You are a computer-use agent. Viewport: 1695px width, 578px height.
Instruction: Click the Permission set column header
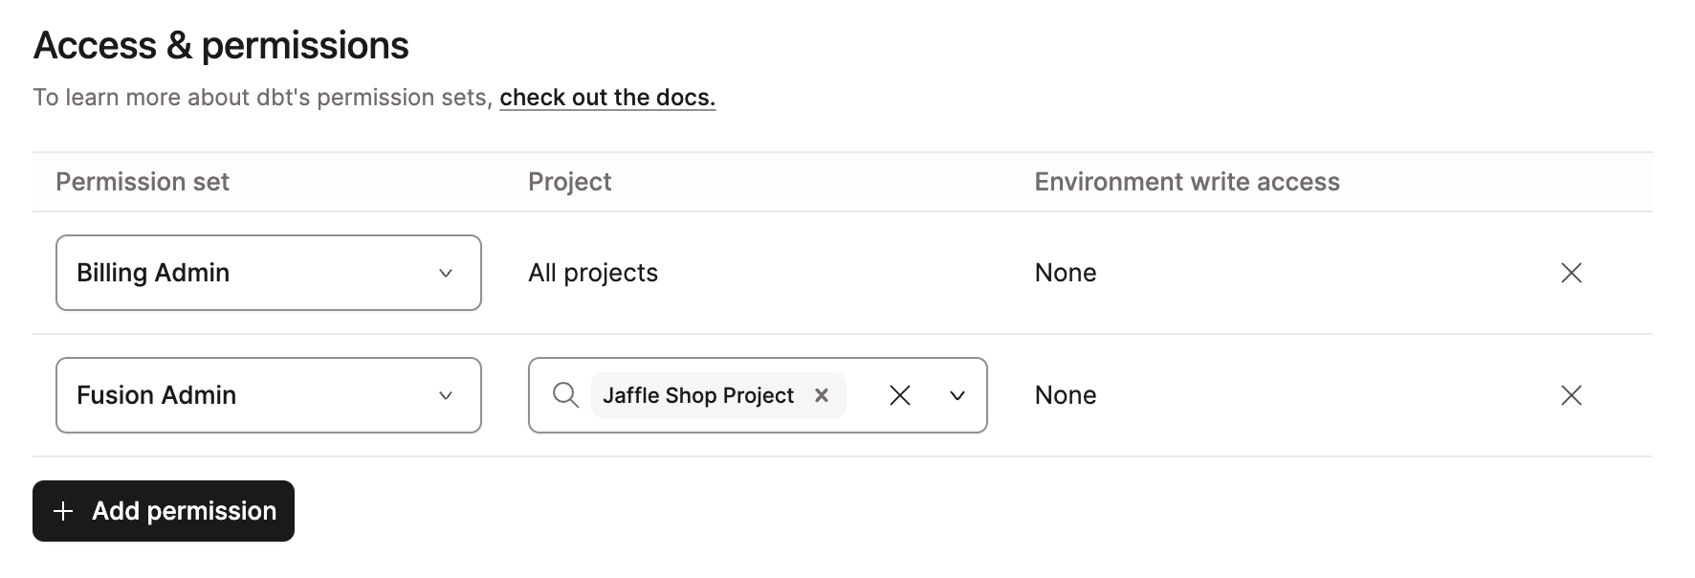coord(143,181)
